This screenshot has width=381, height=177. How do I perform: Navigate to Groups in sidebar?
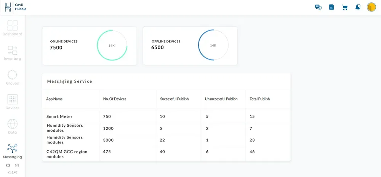pos(13,77)
